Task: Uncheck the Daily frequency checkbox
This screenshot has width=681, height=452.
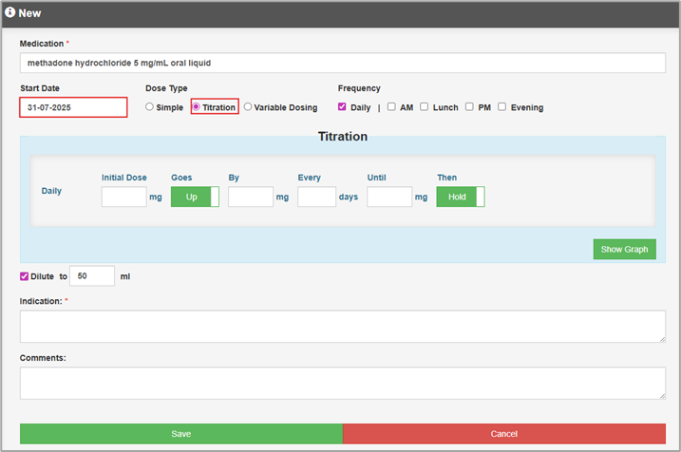Action: [x=342, y=107]
